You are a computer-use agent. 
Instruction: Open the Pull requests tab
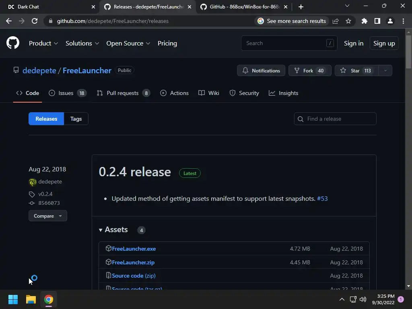tap(123, 93)
